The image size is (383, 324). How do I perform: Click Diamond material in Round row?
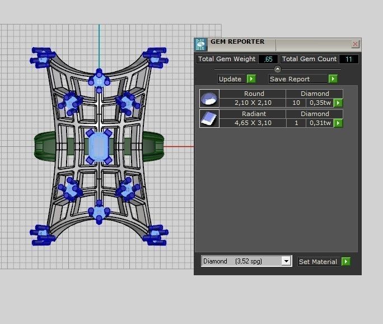tap(315, 94)
